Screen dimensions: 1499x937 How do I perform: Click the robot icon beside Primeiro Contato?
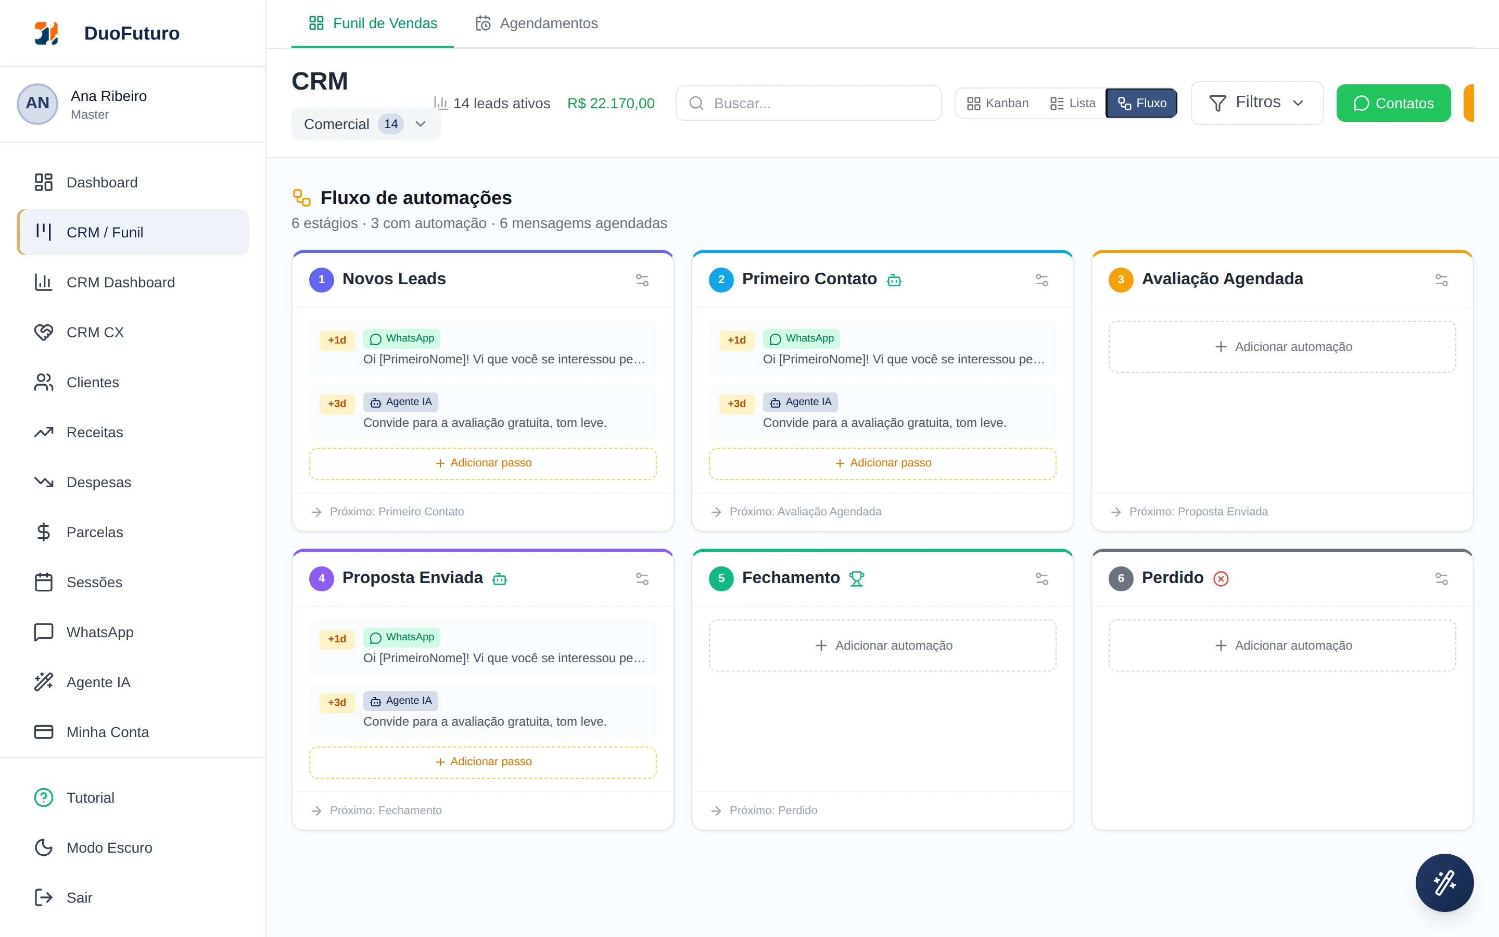coord(894,280)
